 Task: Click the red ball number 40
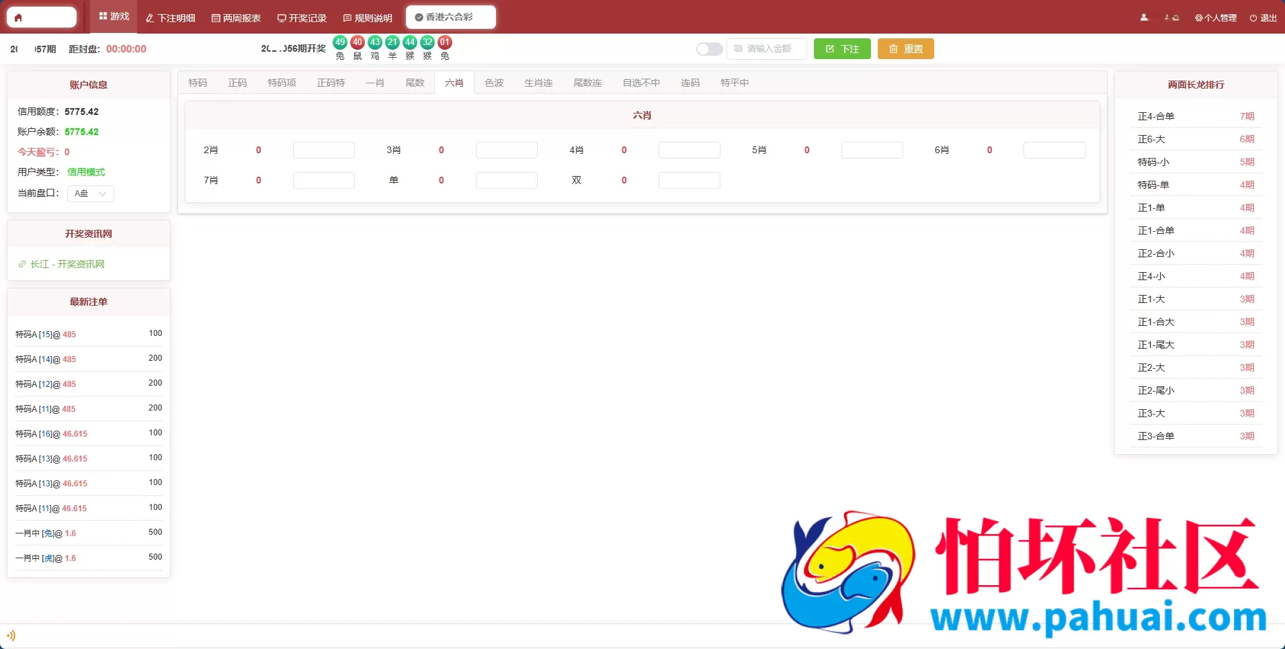[358, 42]
